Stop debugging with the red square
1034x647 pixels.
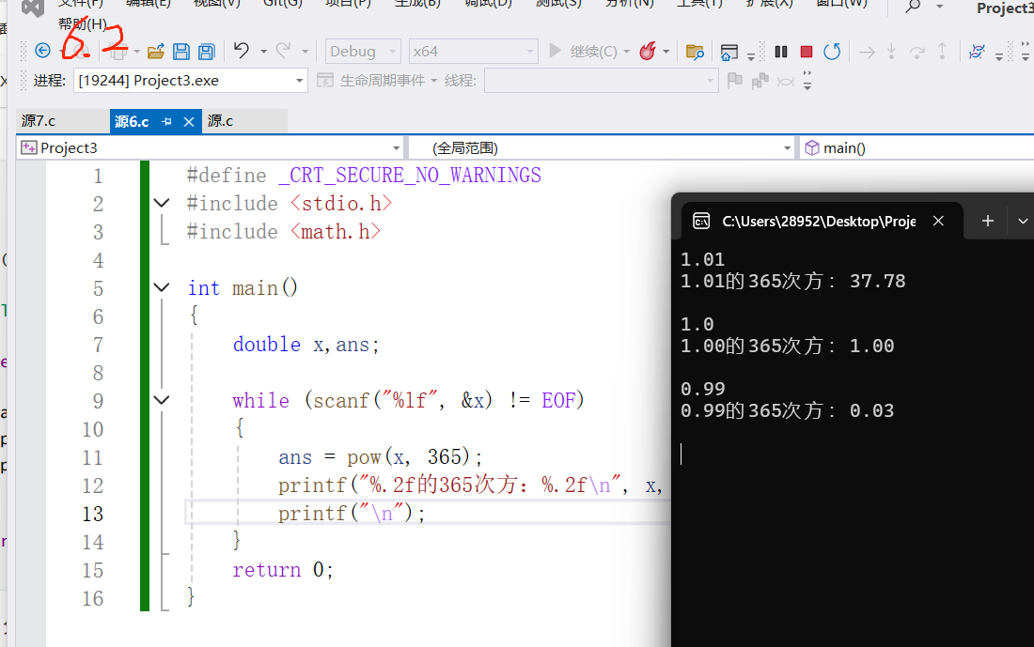(x=806, y=52)
